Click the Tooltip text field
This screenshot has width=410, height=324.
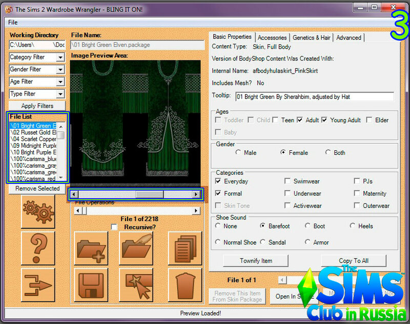(x=315, y=97)
